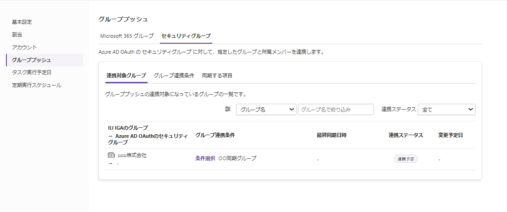The image size is (507, 212).
Task: Switch to the Microsoft 365 グループ tab
Action: [127, 36]
